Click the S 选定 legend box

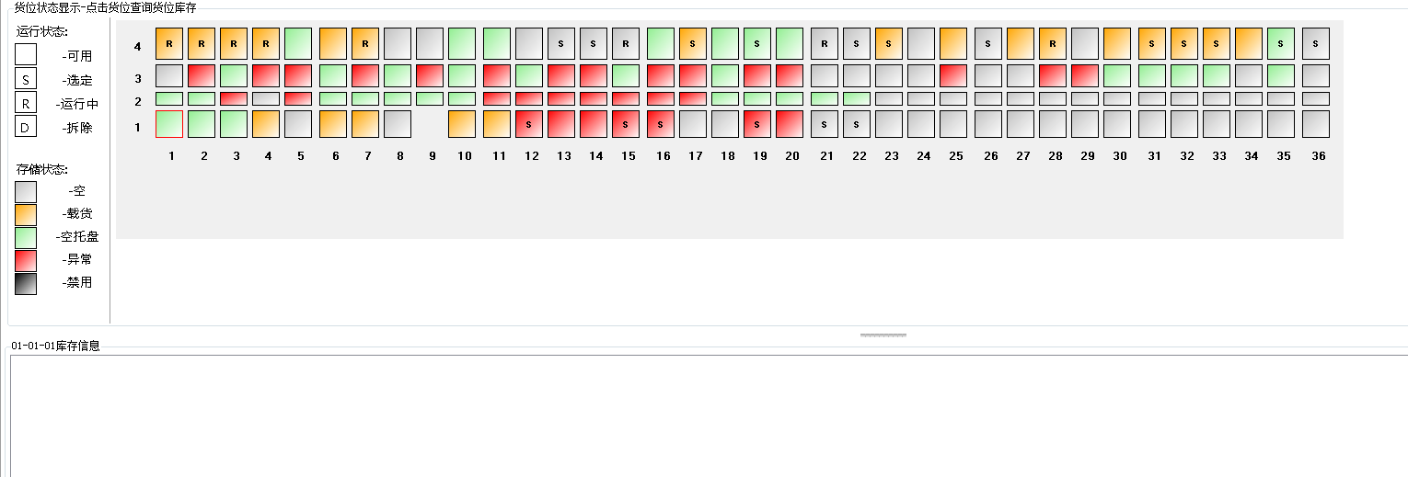[x=26, y=80]
